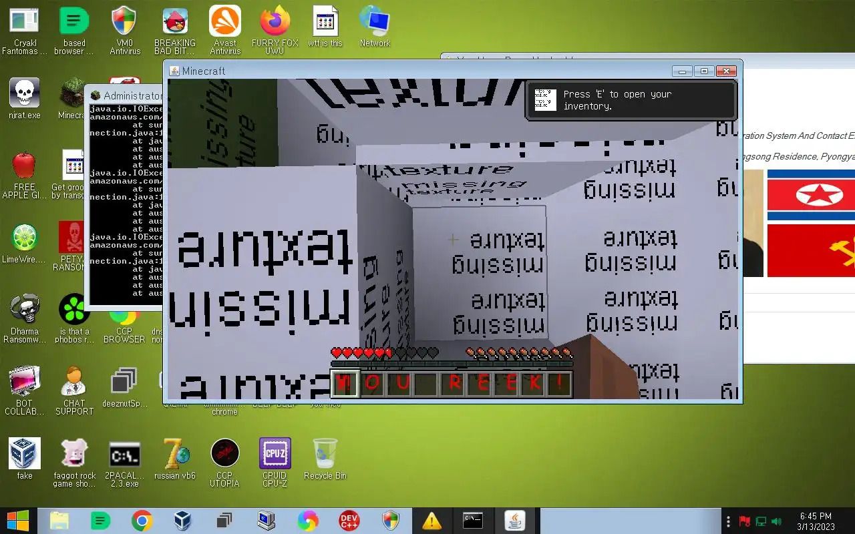This screenshot has width=855, height=534.
Task: Select the Minecraft grass block desktop icon
Action: tap(71, 99)
